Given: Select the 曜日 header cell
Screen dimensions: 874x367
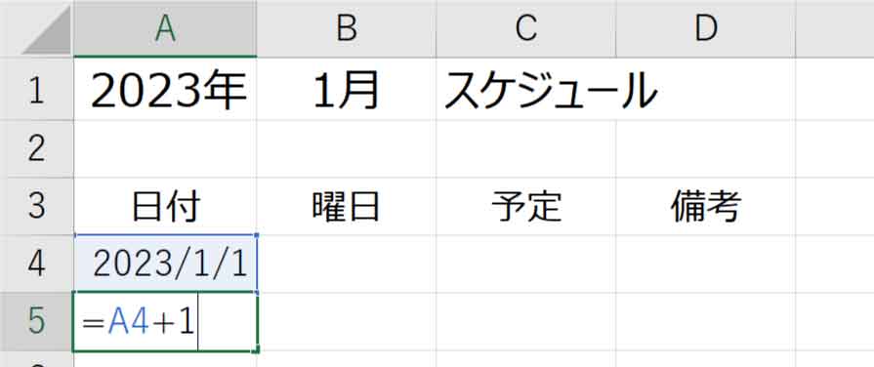Looking at the screenshot, I should [346, 207].
